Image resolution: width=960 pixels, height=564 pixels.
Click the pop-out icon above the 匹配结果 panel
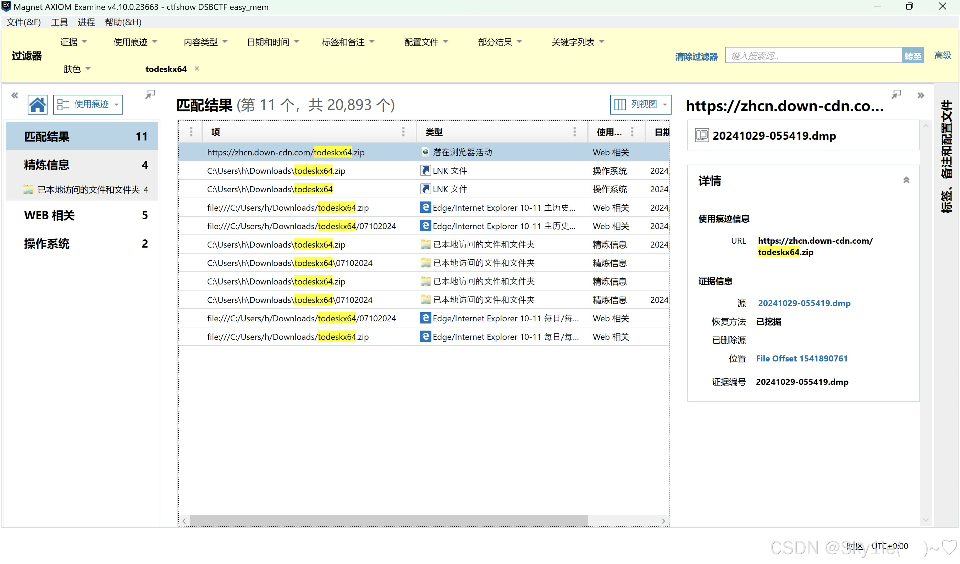point(149,94)
